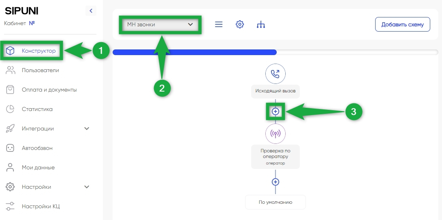The image size is (442, 220).
Task: Select the Исходящий вызов node label
Action: click(275, 91)
